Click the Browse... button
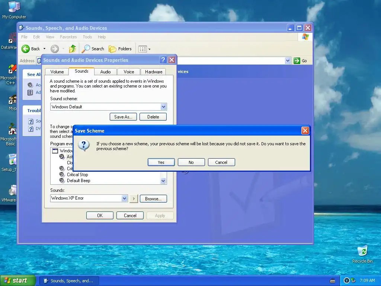Image resolution: width=381 pixels, height=286 pixels. click(153, 199)
